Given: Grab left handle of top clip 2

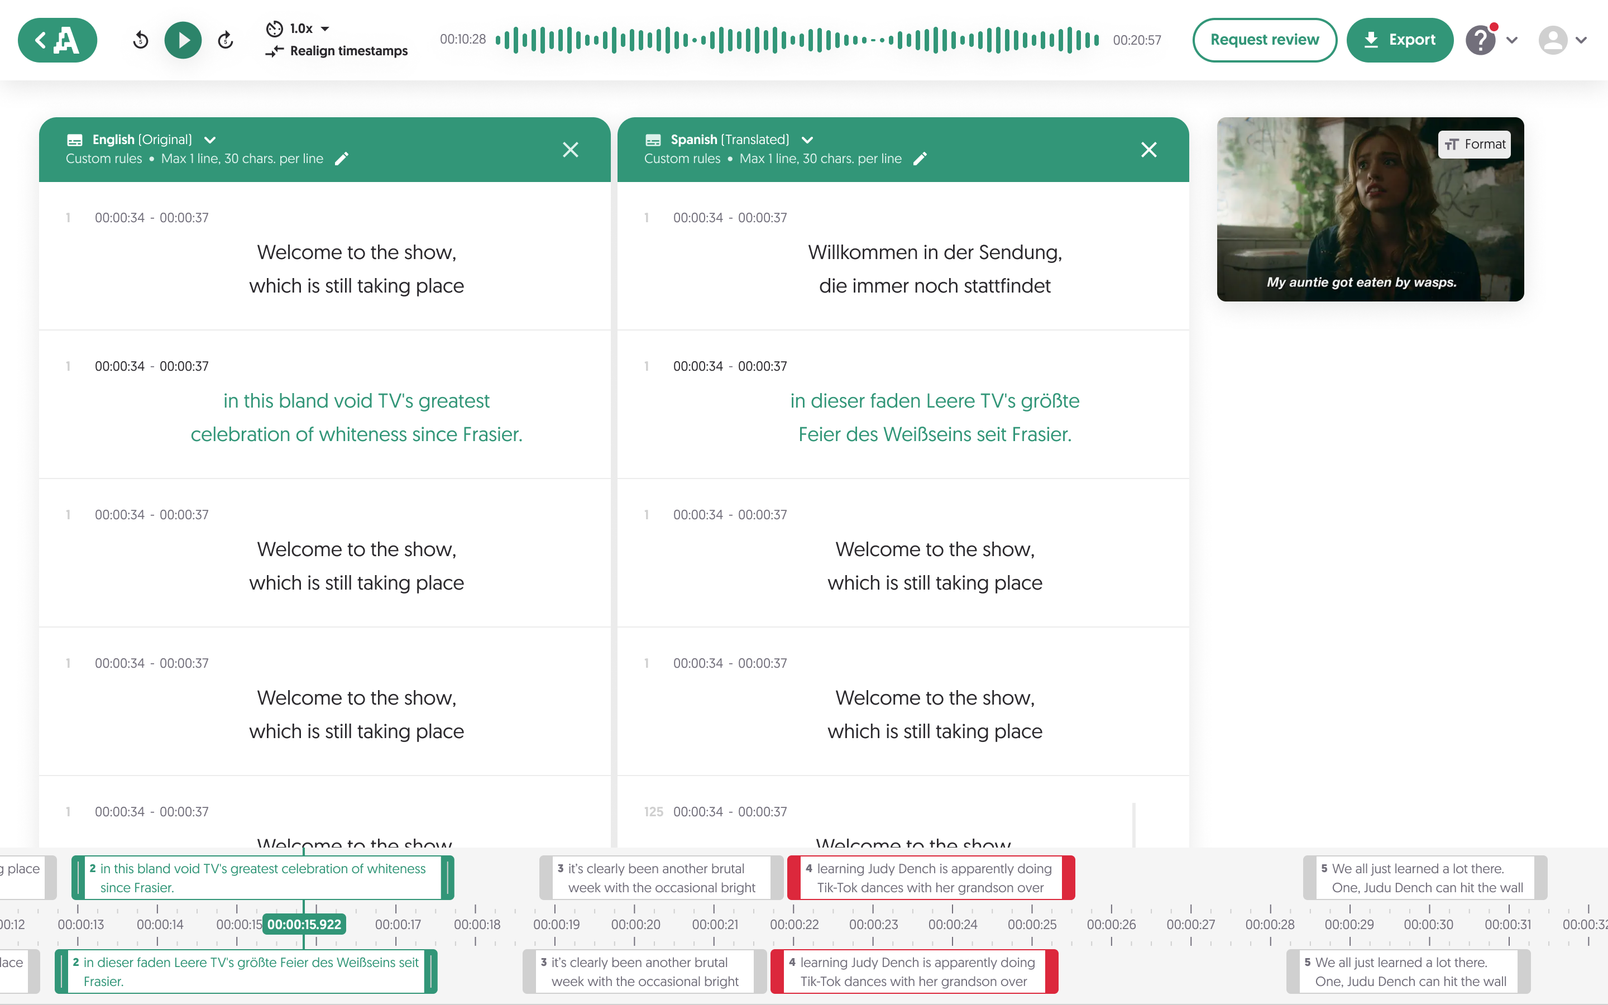Looking at the screenshot, I should click(x=78, y=877).
